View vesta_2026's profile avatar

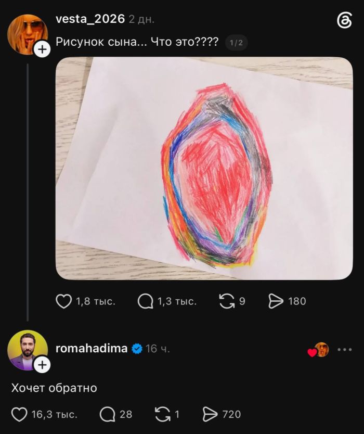tap(28, 34)
